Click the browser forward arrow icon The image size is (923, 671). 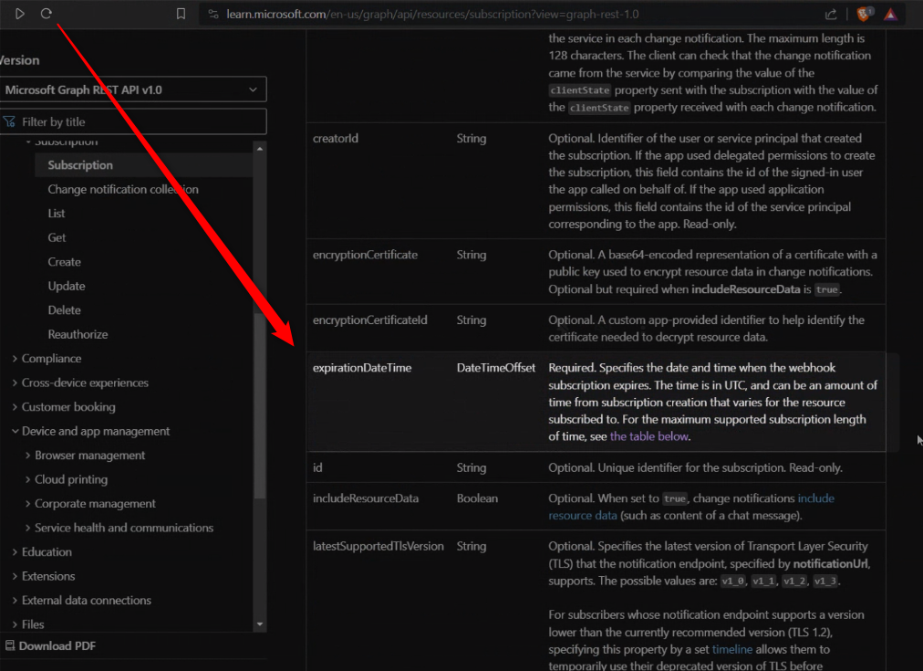click(19, 14)
